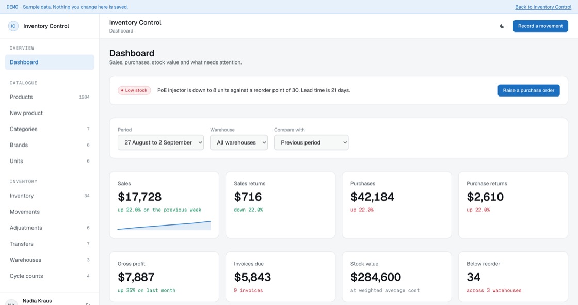Click the Below reorder count 34
The image size is (578, 305).
[473, 277]
